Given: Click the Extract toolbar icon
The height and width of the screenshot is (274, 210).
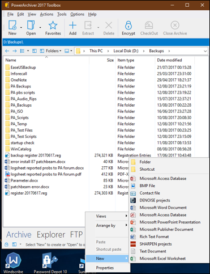Looking at the screenshot, I should coord(88,26).
